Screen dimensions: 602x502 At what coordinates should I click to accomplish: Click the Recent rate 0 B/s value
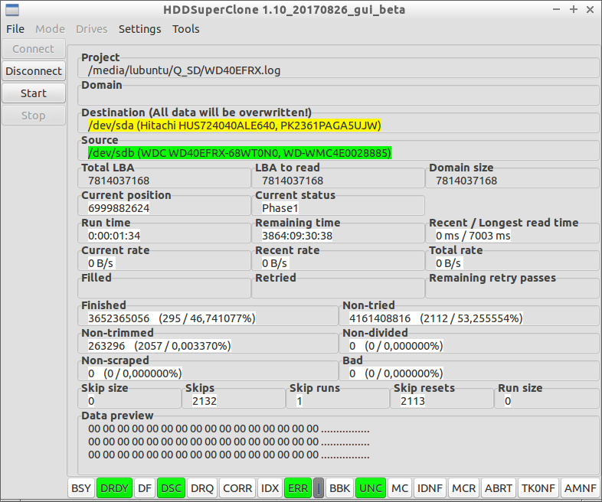point(274,263)
